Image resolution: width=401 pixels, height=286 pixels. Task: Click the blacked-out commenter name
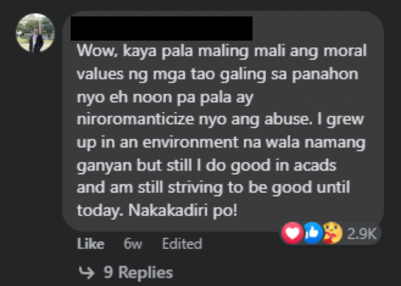pyautogui.click(x=161, y=28)
